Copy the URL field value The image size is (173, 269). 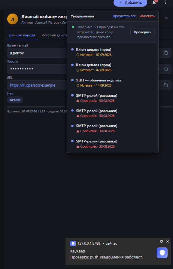165,85
